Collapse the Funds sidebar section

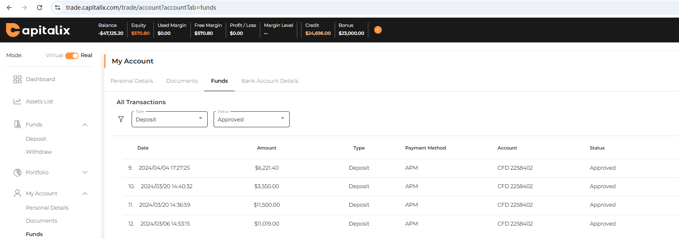tap(85, 125)
